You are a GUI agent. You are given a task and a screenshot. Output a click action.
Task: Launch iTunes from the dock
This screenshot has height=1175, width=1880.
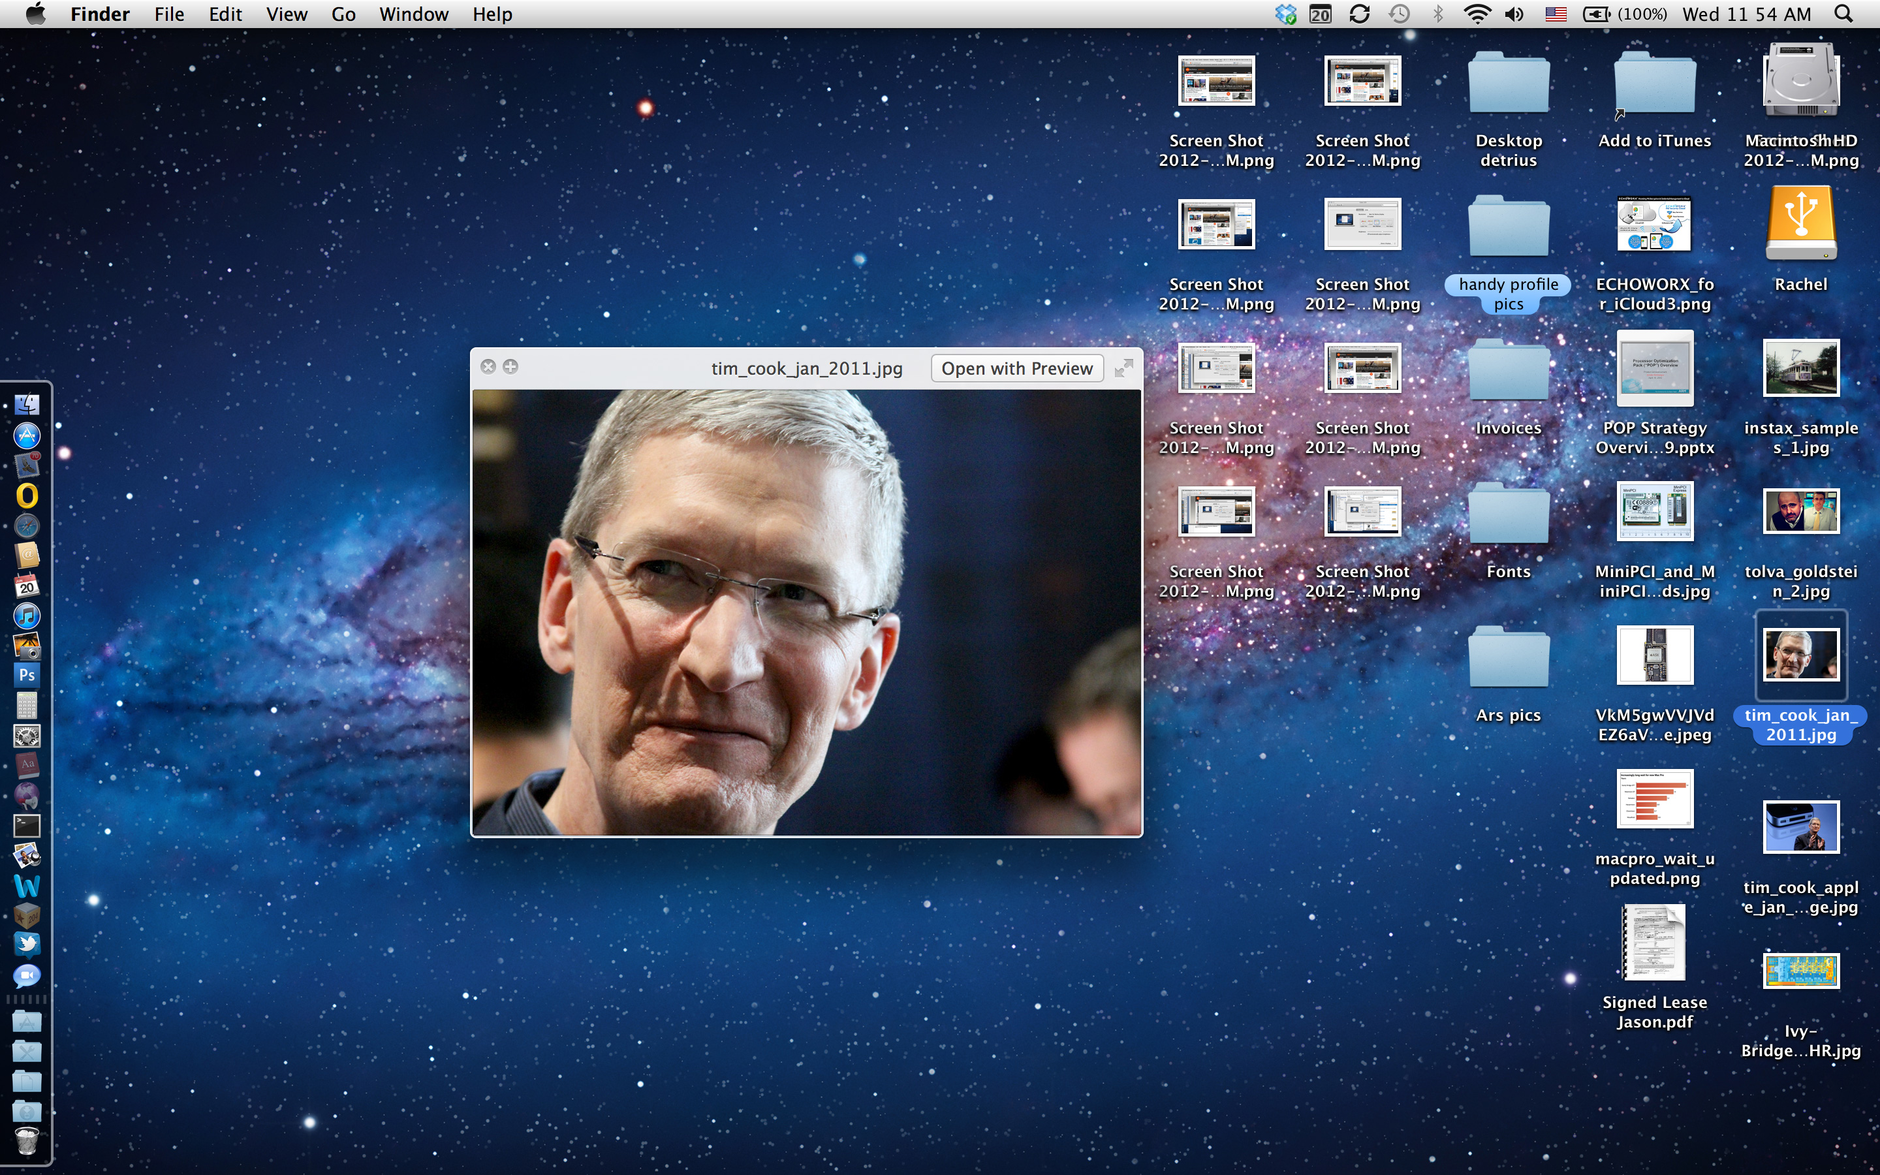point(26,616)
